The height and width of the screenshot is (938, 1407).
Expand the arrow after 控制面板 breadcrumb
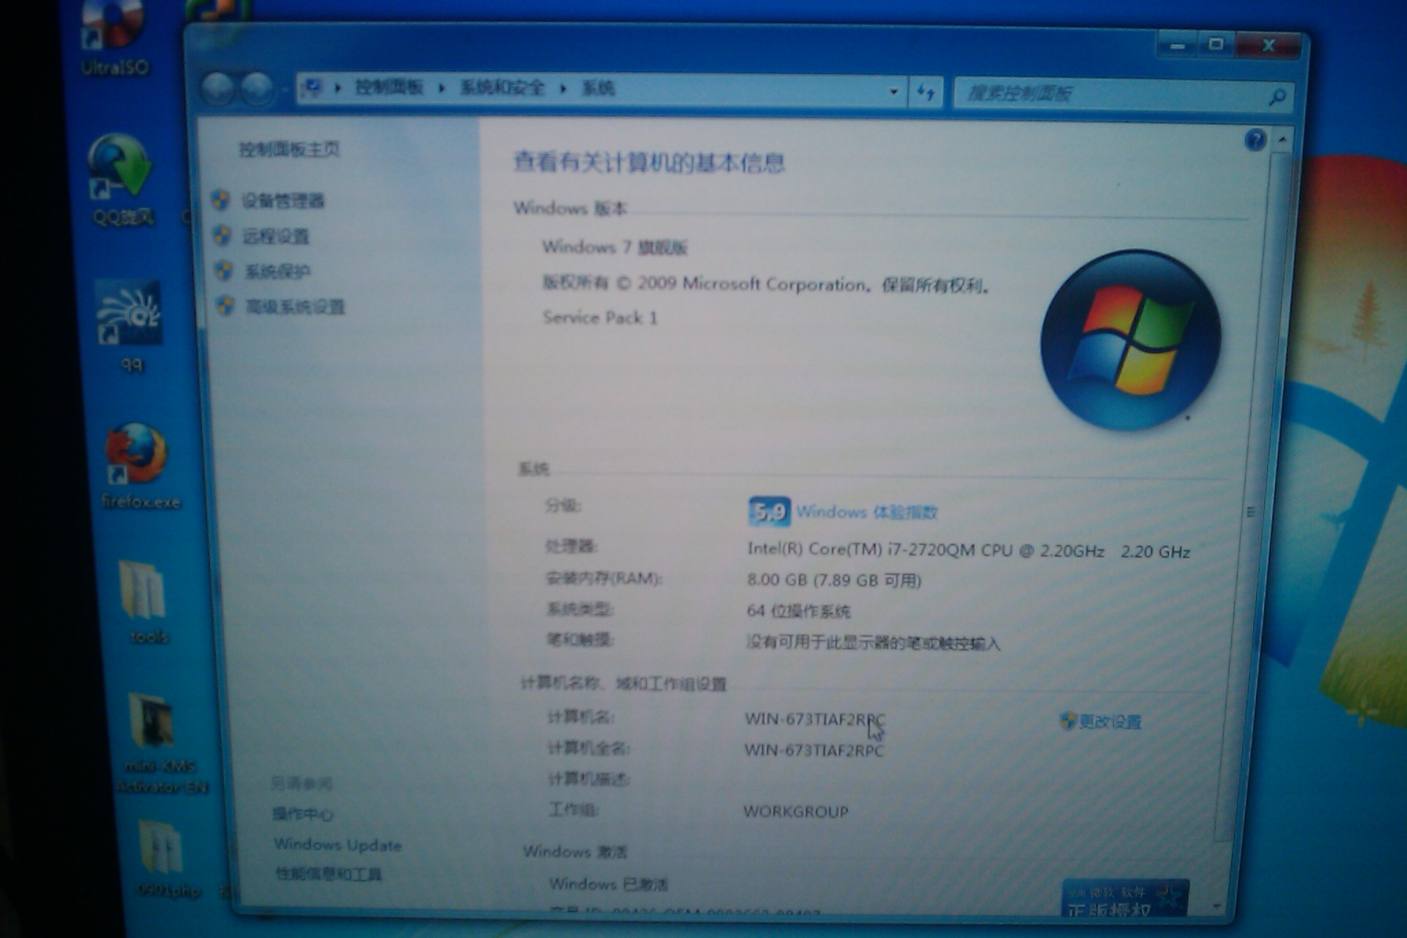tap(442, 88)
